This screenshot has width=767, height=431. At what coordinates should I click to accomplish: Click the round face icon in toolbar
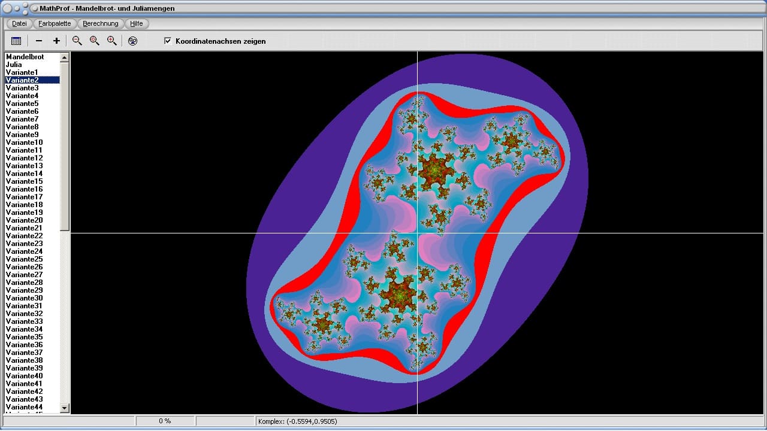coord(132,41)
